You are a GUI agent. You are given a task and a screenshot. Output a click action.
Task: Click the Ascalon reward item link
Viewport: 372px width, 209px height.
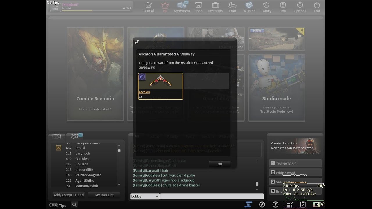[x=144, y=92]
